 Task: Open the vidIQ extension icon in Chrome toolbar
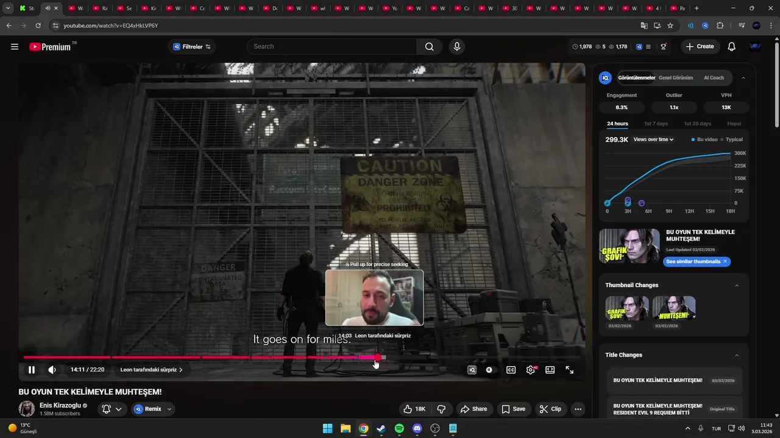705,26
